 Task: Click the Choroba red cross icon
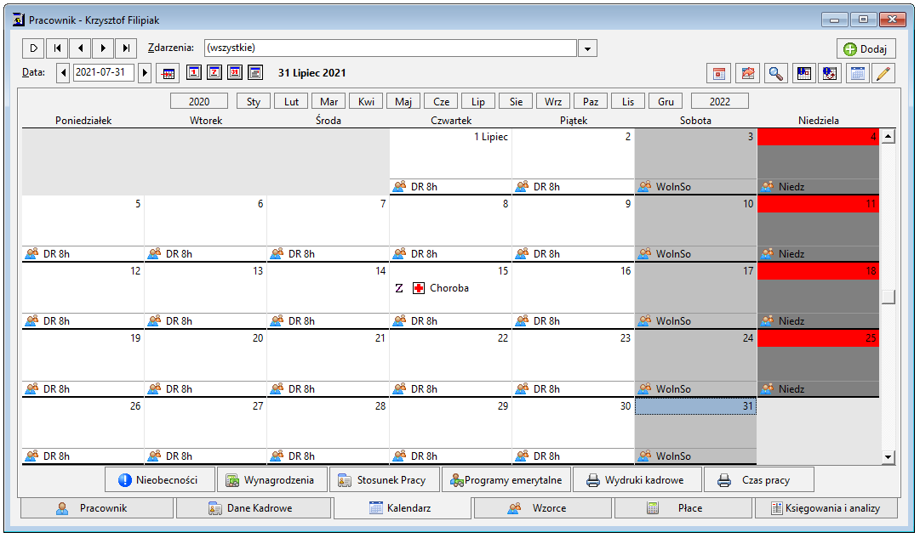click(x=419, y=288)
